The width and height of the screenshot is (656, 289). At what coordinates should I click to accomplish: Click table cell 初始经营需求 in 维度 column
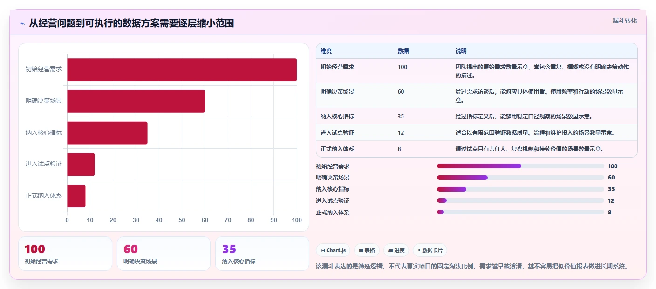pos(337,67)
